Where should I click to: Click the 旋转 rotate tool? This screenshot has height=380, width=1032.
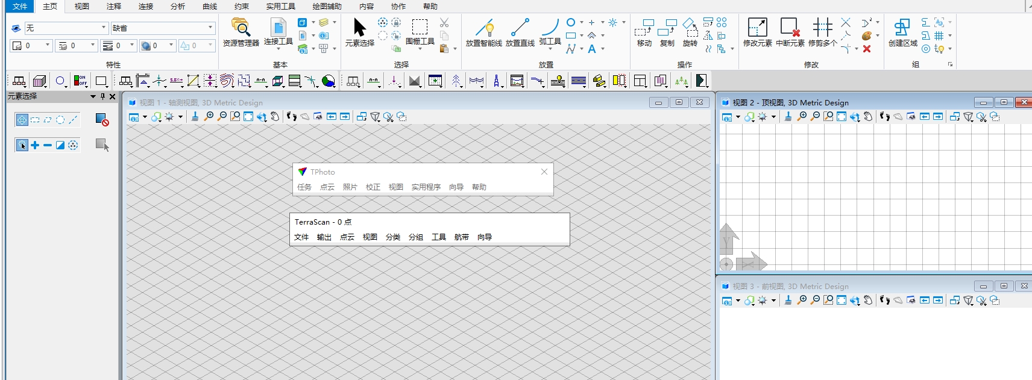click(690, 33)
